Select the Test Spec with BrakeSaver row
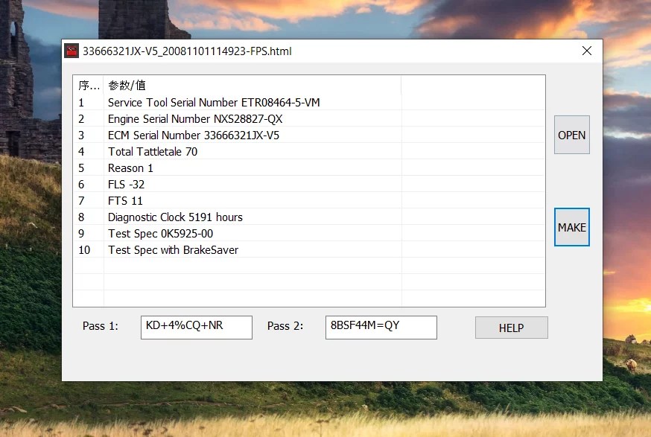The image size is (651, 437). tap(172, 249)
